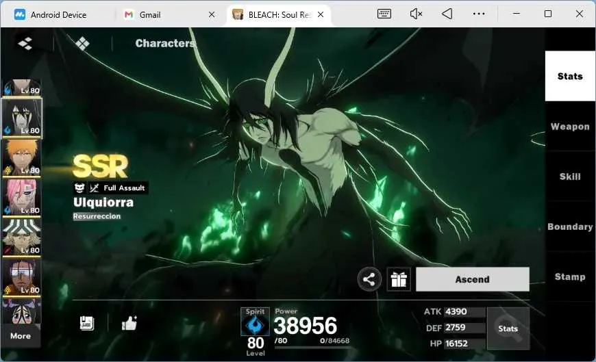Switch to the Stats tab
The image size is (596, 362).
tap(570, 77)
